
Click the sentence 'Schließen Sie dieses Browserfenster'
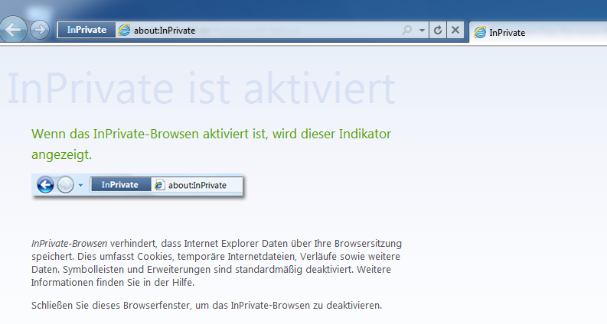[207, 306]
